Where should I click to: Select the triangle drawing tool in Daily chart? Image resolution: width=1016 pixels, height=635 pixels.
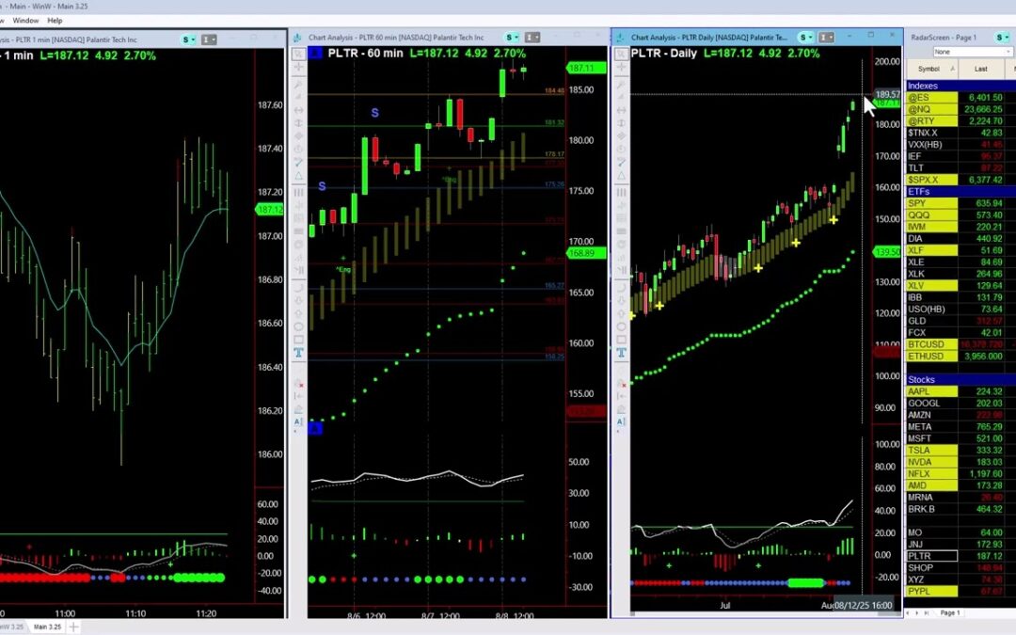point(621,176)
